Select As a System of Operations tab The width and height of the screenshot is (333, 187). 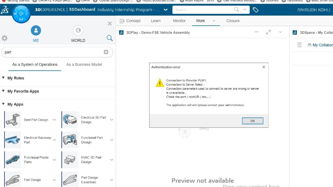point(35,64)
